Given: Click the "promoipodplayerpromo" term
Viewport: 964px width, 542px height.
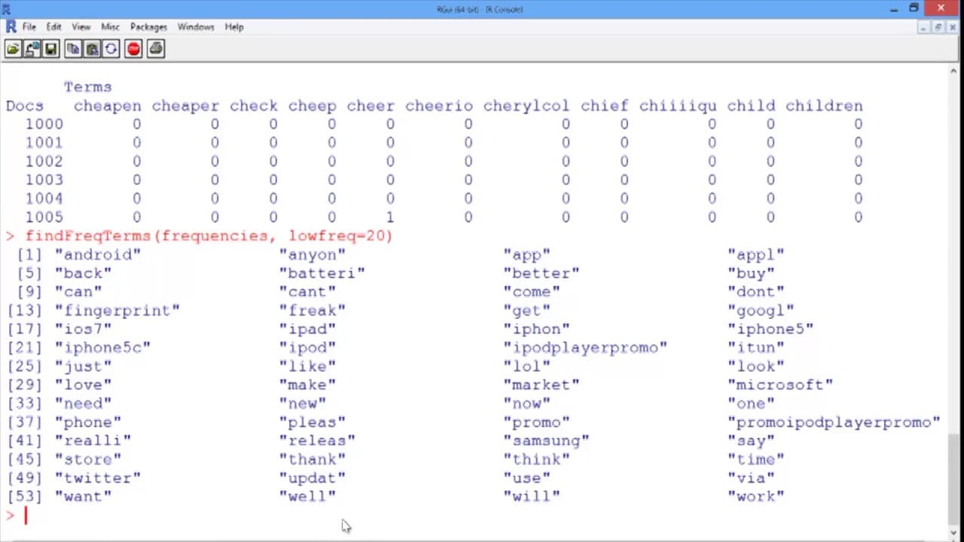Looking at the screenshot, I should (834, 422).
